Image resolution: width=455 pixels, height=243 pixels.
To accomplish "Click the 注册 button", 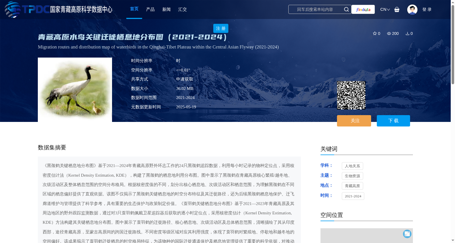I will (x=221, y=28).
